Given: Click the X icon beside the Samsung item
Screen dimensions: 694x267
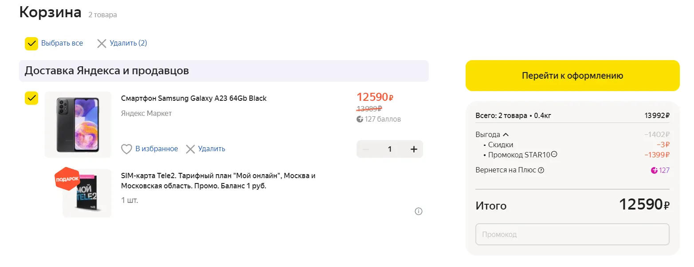Looking at the screenshot, I should click(190, 149).
